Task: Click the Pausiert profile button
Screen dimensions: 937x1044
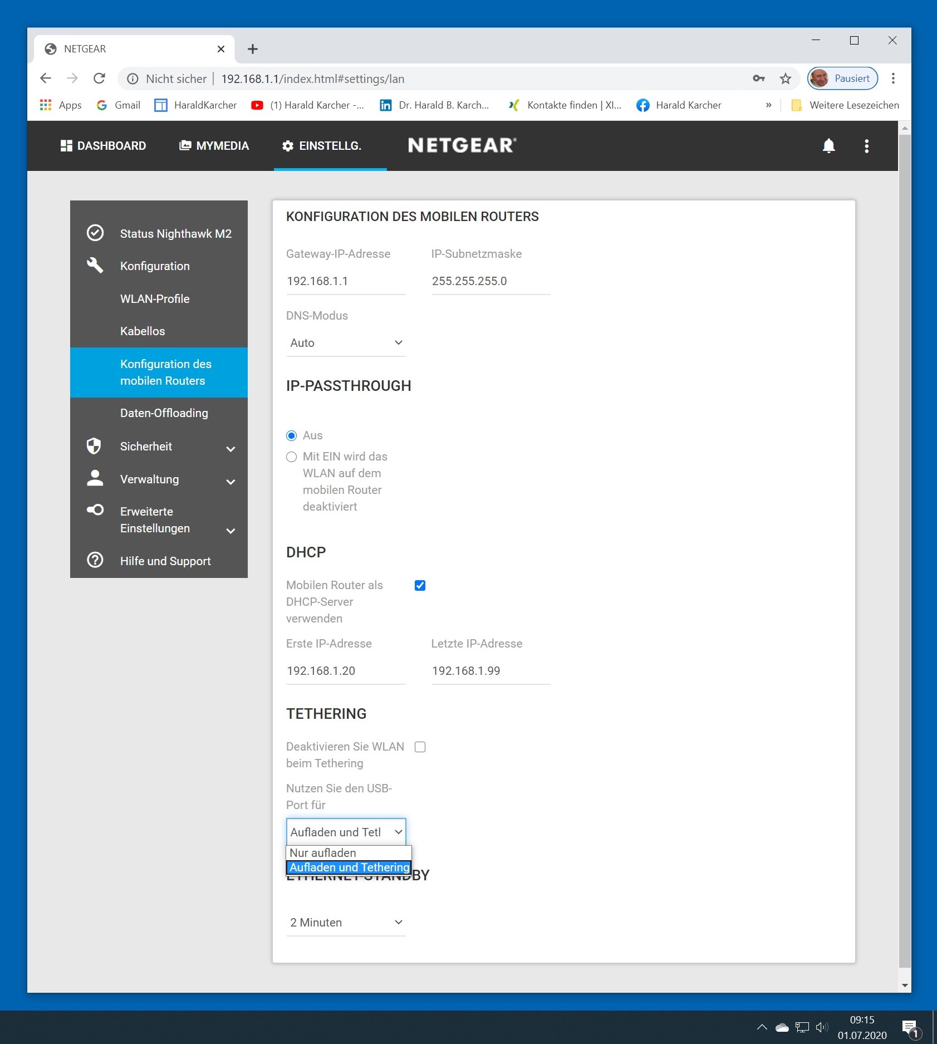Action: [842, 79]
